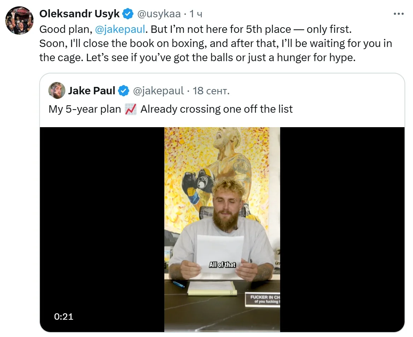Open the three-dot more options menu
Screen dimensions: 413x337
(x=398, y=14)
